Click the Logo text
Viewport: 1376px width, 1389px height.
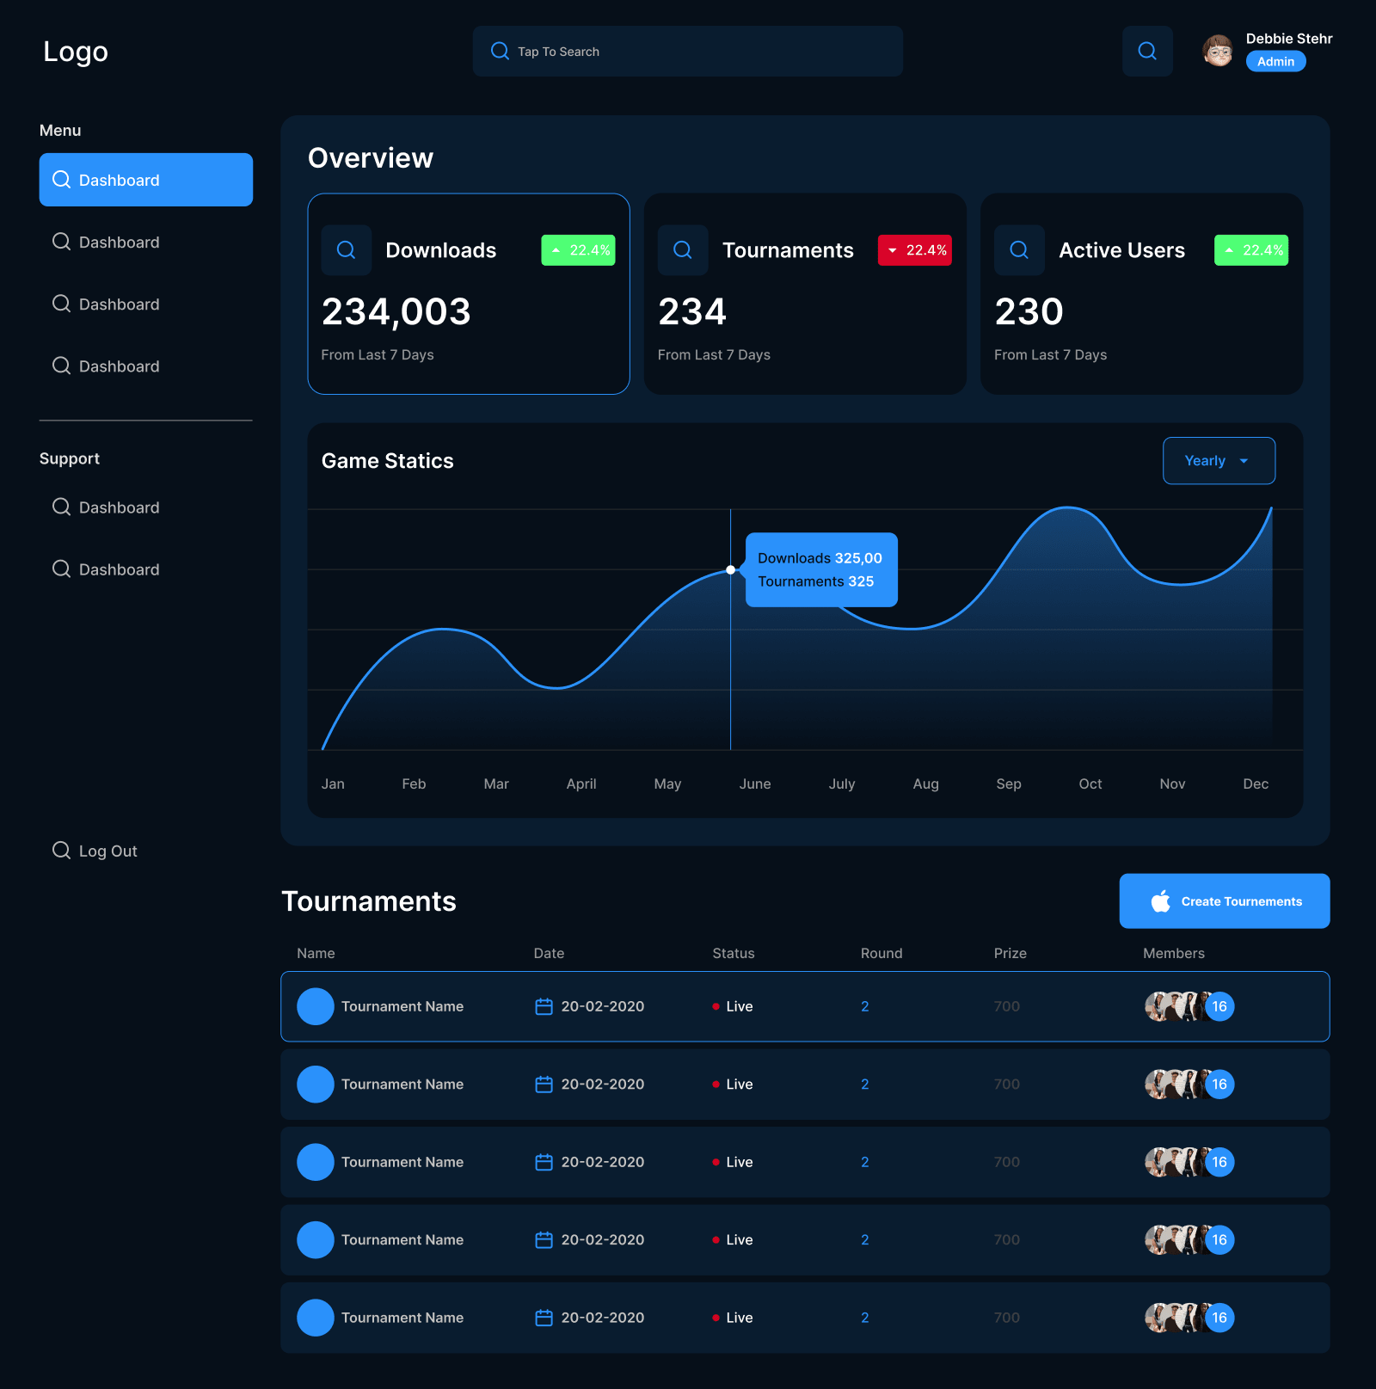[76, 52]
